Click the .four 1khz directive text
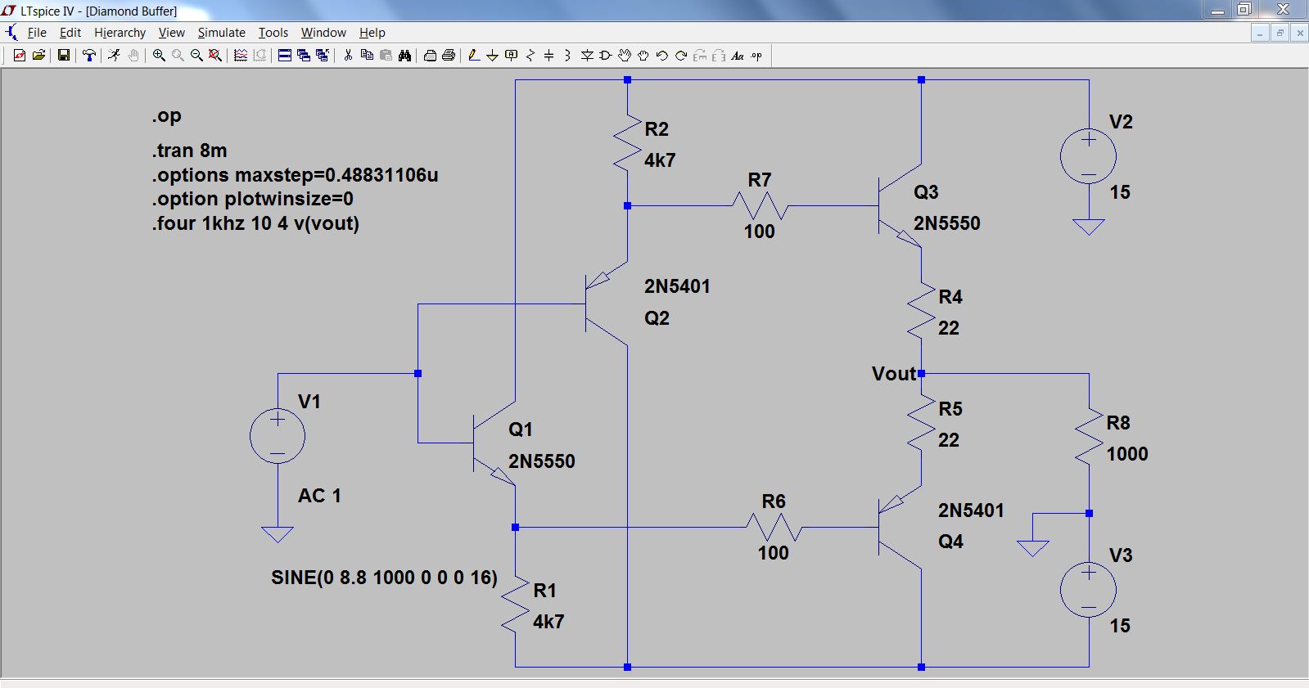The image size is (1309, 688). click(255, 223)
